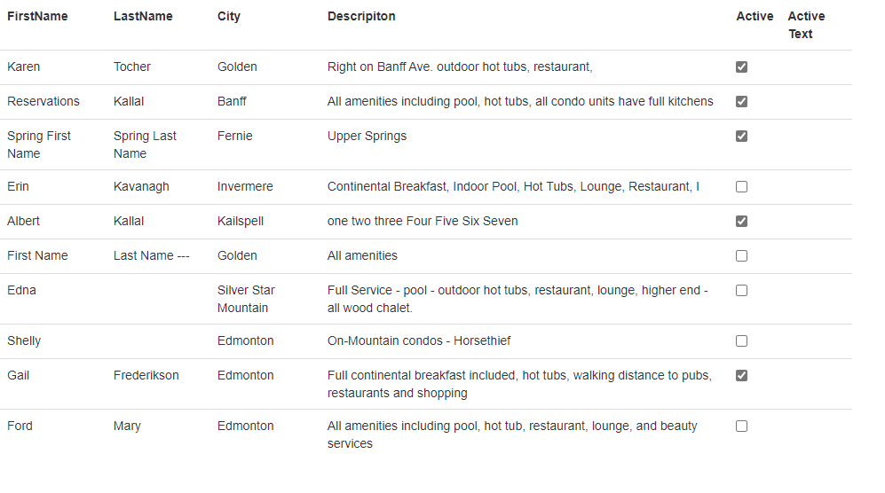Tick Active checkbox for Shelly row
Image resolution: width=885 pixels, height=493 pixels.
point(741,341)
